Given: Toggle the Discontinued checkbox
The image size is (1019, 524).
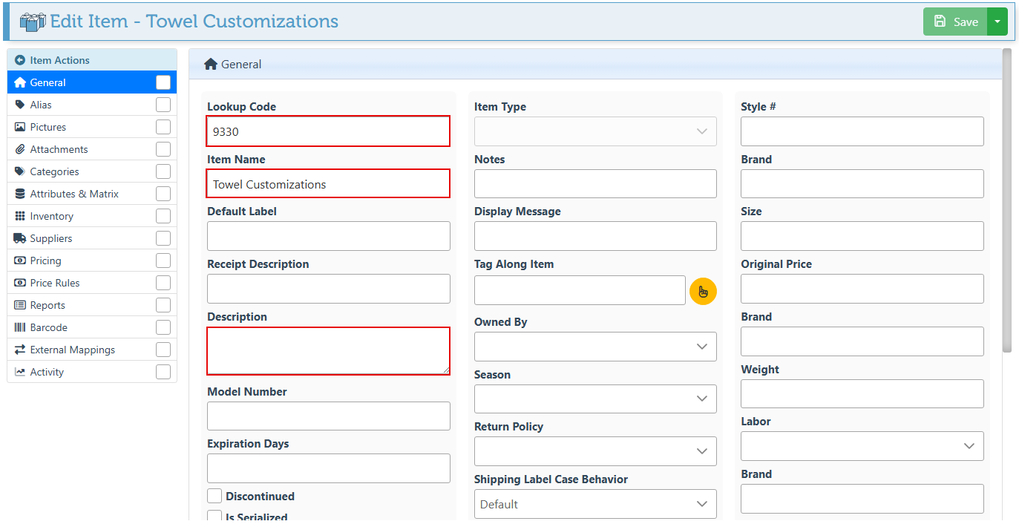Looking at the screenshot, I should click(x=214, y=496).
